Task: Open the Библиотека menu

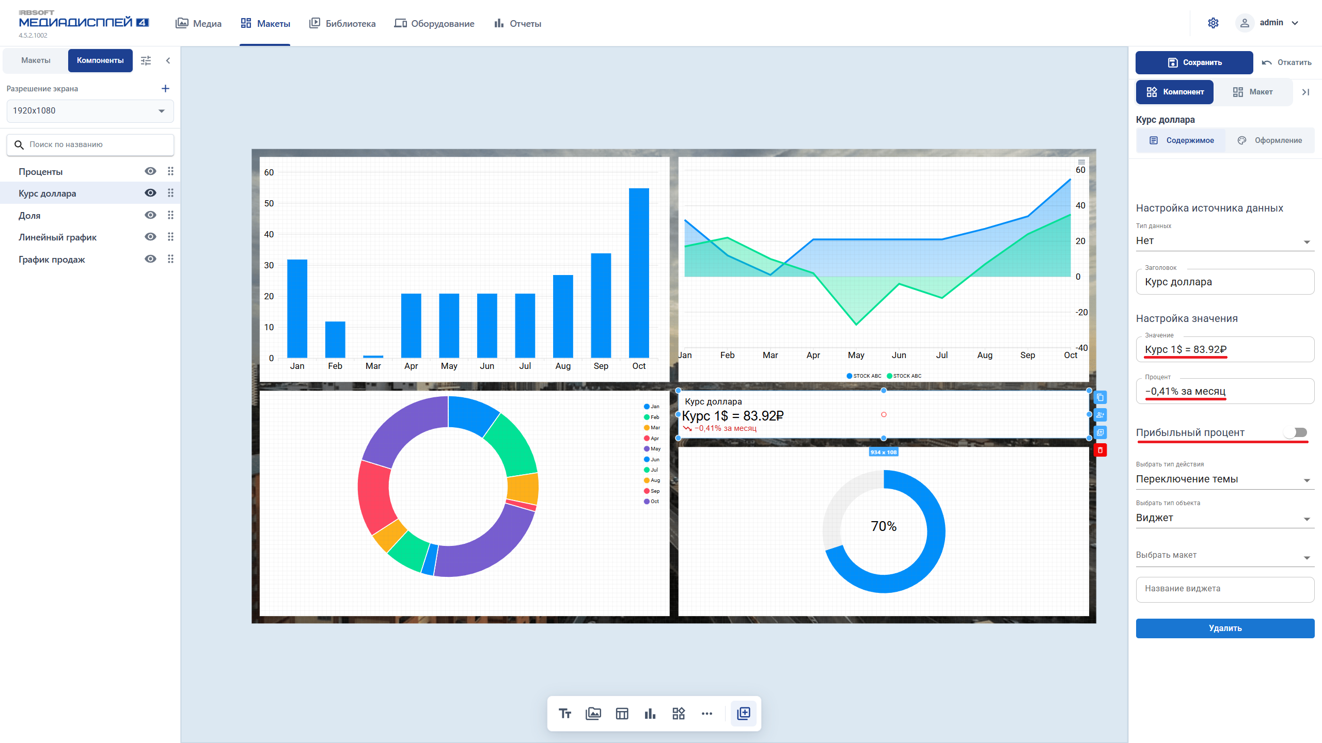Action: coord(342,23)
